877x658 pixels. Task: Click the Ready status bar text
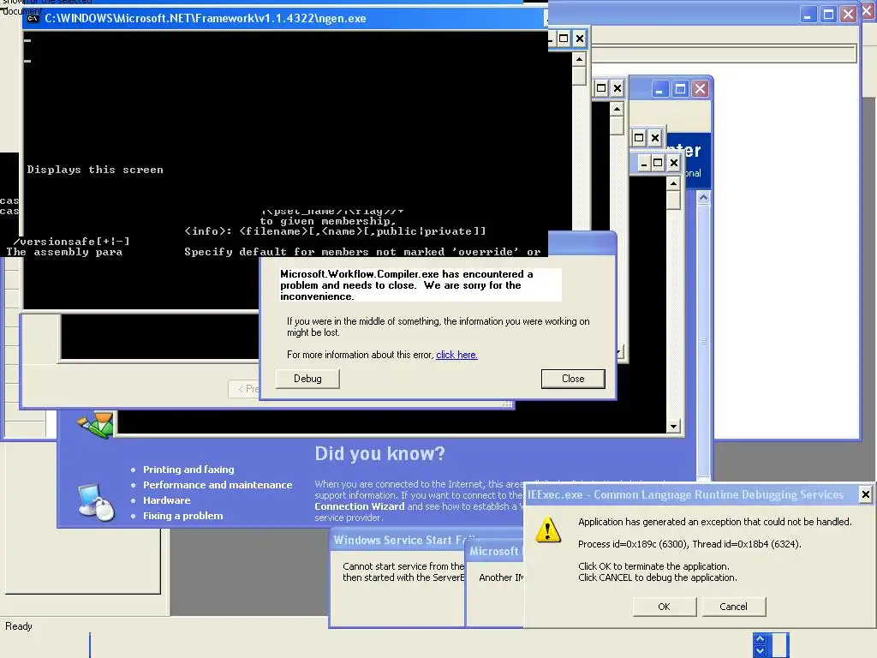(x=19, y=626)
